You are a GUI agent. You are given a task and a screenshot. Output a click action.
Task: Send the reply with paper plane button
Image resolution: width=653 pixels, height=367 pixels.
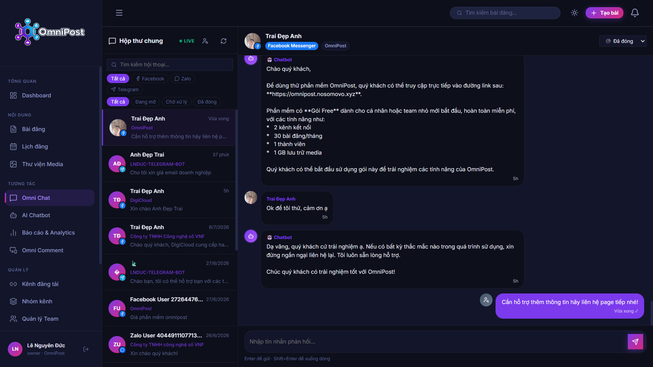[635, 342]
